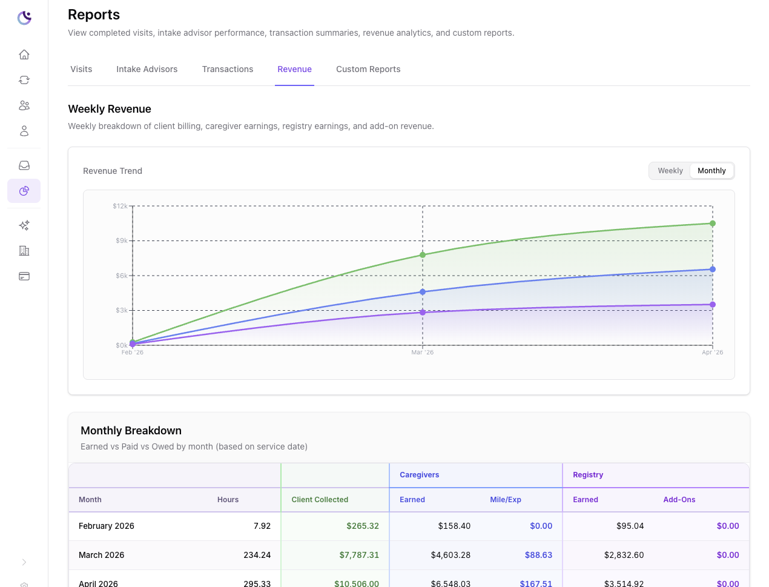This screenshot has width=769, height=587.
Task: Open the credit card sidebar icon
Action: tap(24, 276)
